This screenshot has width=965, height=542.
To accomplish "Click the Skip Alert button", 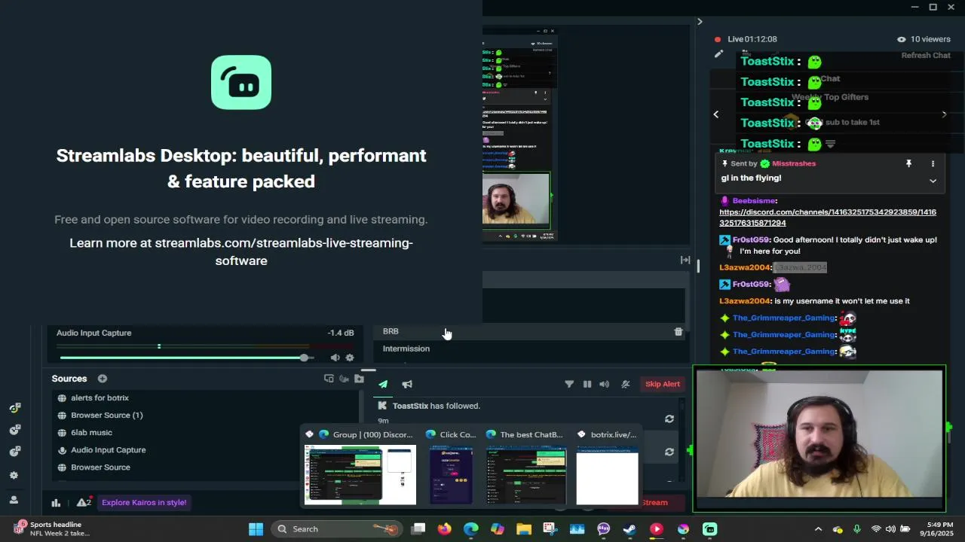I will [x=662, y=384].
